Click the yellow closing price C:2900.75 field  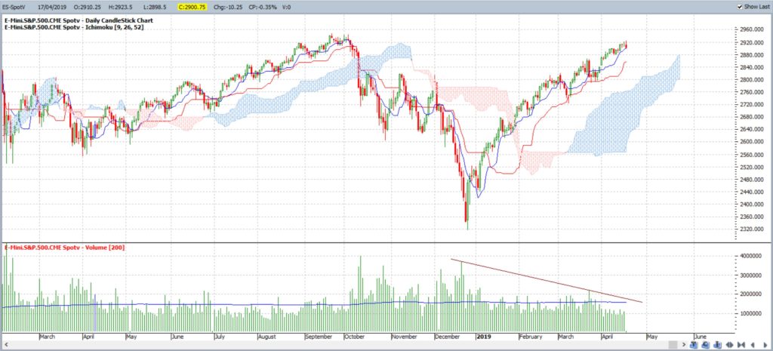pyautogui.click(x=192, y=6)
